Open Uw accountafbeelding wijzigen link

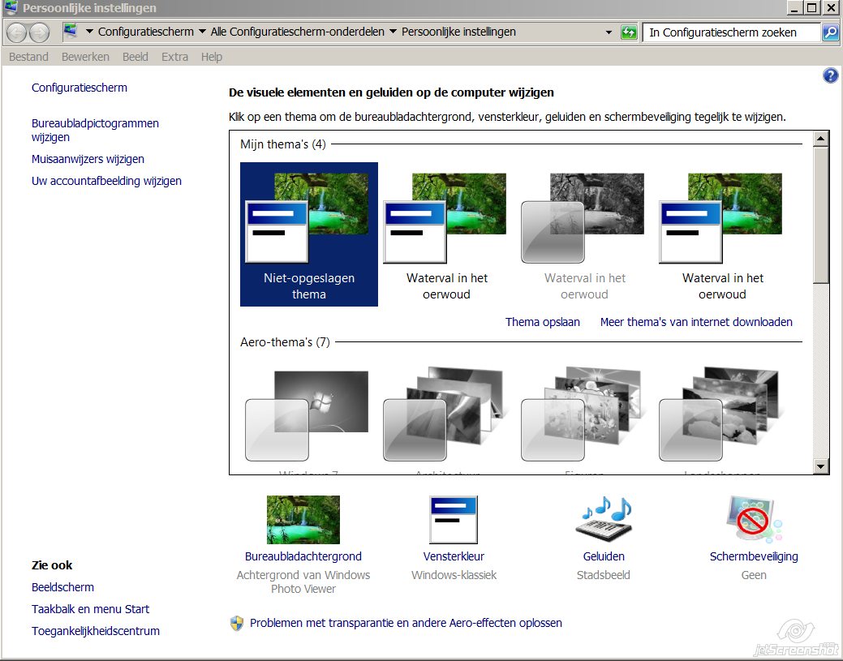tap(106, 181)
